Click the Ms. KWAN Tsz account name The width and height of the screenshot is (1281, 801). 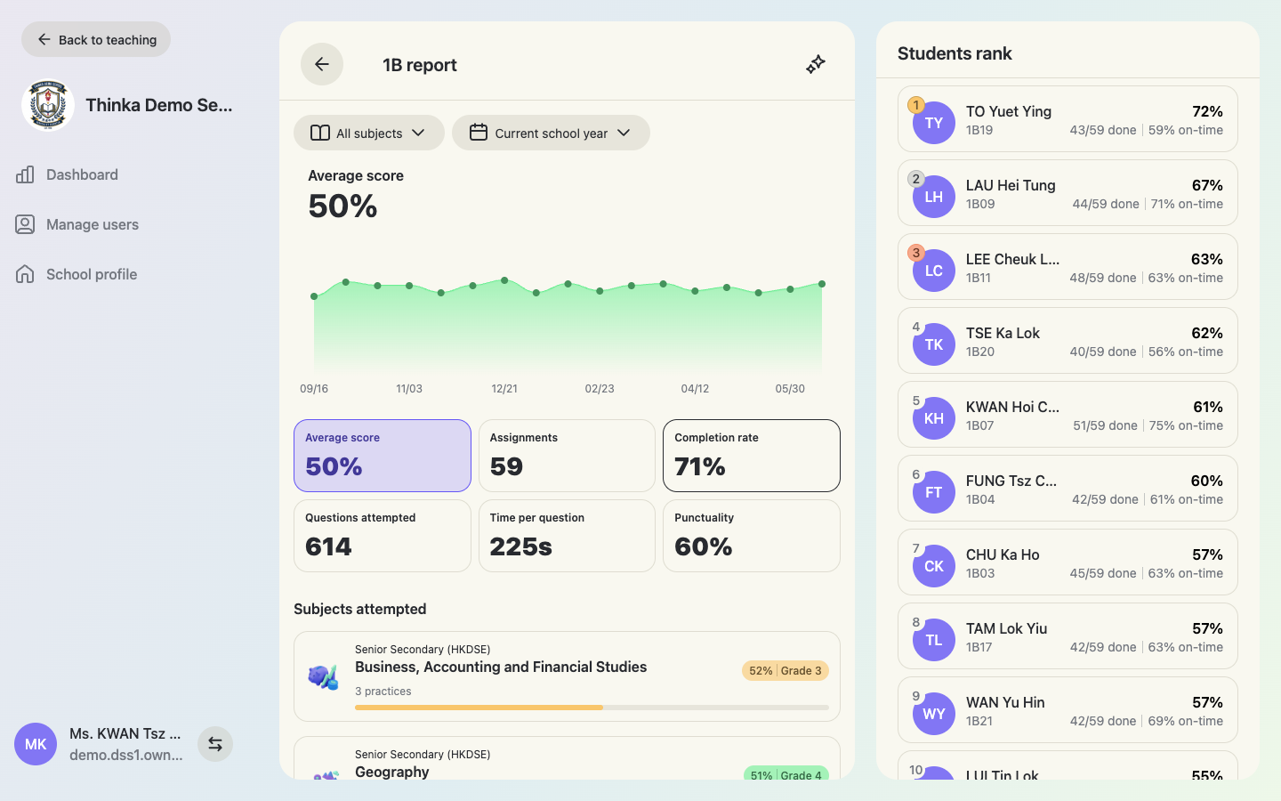coord(125,733)
